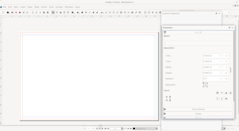
Task: Open the Scripter menu
Action: click(59, 7)
